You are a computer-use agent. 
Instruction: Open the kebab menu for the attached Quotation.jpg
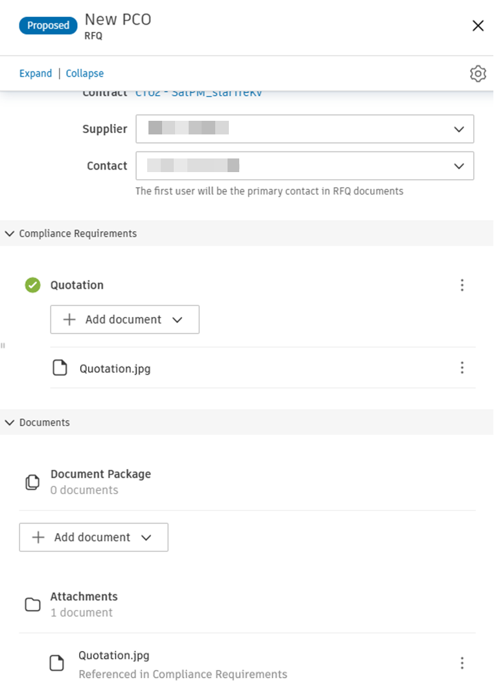click(x=462, y=662)
